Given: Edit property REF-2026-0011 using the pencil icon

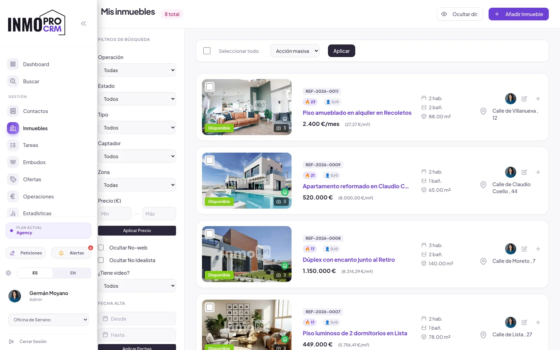Looking at the screenshot, I should pyautogui.click(x=524, y=99).
